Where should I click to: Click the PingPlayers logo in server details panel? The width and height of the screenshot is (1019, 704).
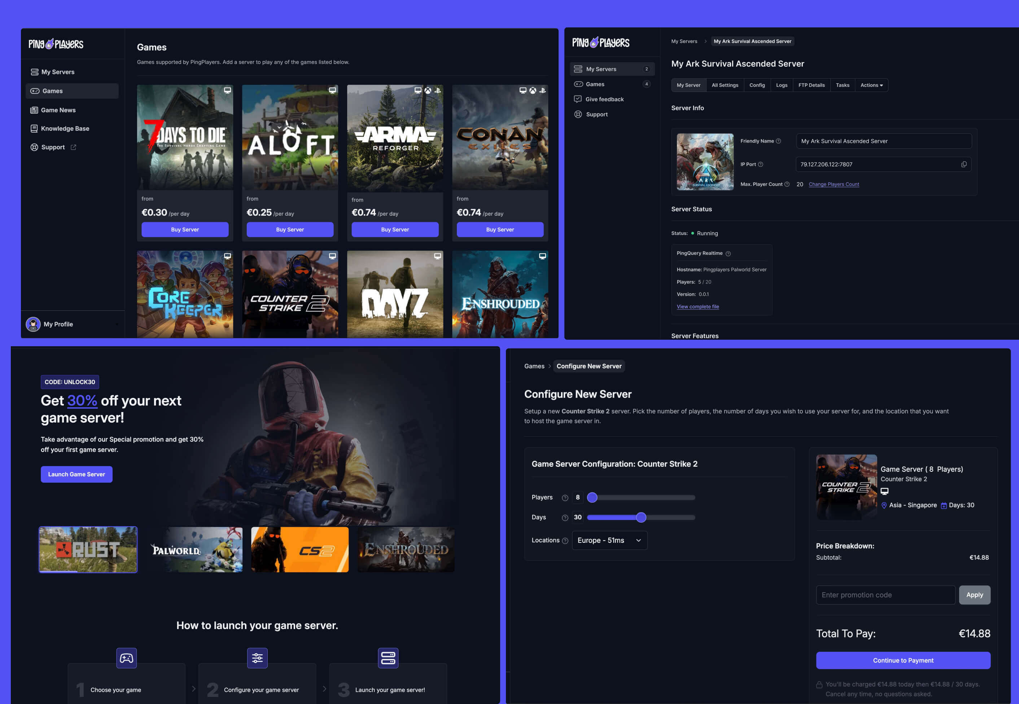[601, 42]
